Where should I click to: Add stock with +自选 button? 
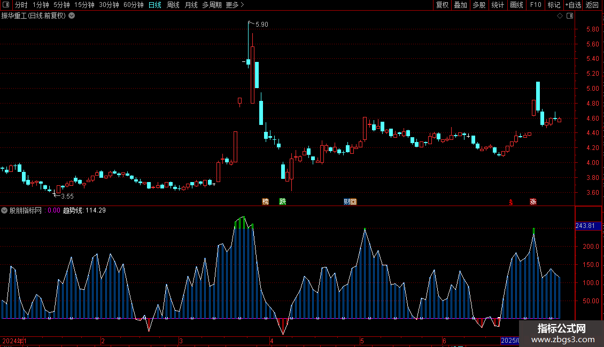tap(573, 5)
